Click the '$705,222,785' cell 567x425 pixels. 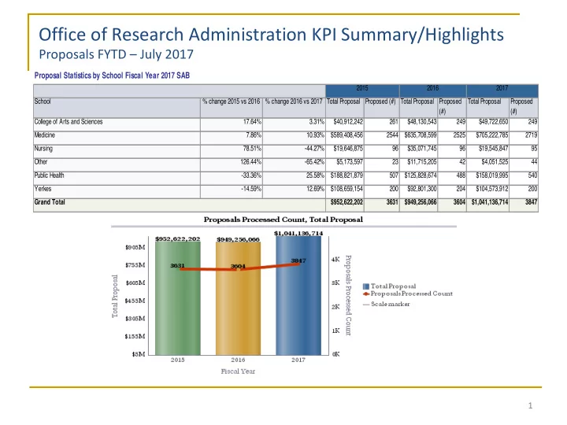(487, 138)
